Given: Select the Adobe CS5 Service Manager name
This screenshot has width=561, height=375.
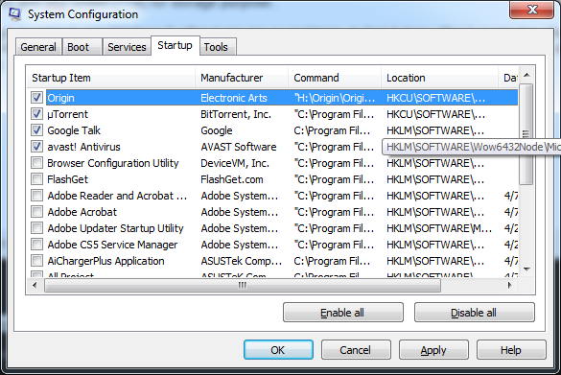Looking at the screenshot, I should 112,245.
